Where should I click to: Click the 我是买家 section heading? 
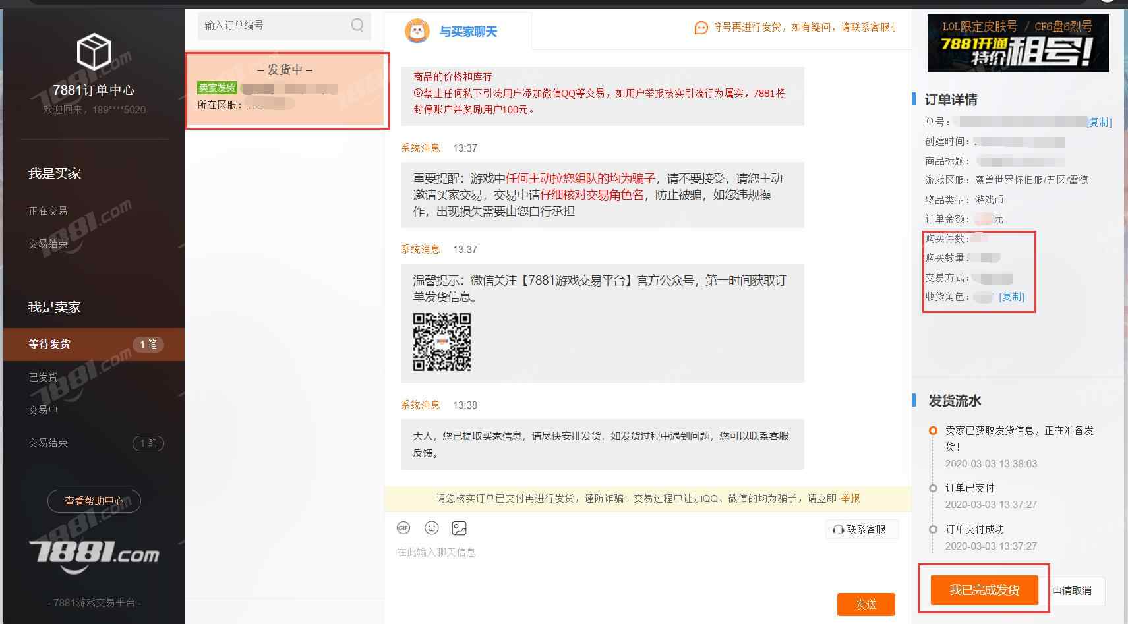[55, 173]
